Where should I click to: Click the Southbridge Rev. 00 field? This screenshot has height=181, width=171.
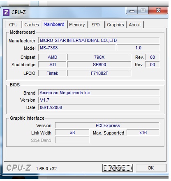pos(153,65)
